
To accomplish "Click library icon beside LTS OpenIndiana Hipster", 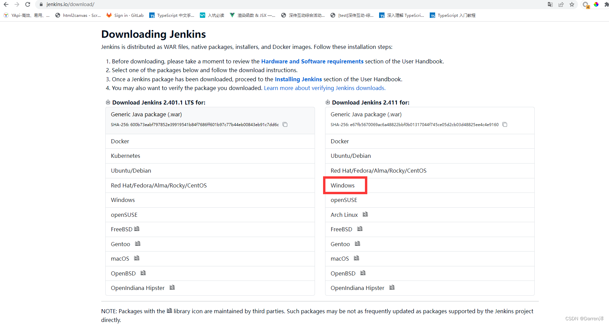I will click(172, 288).
